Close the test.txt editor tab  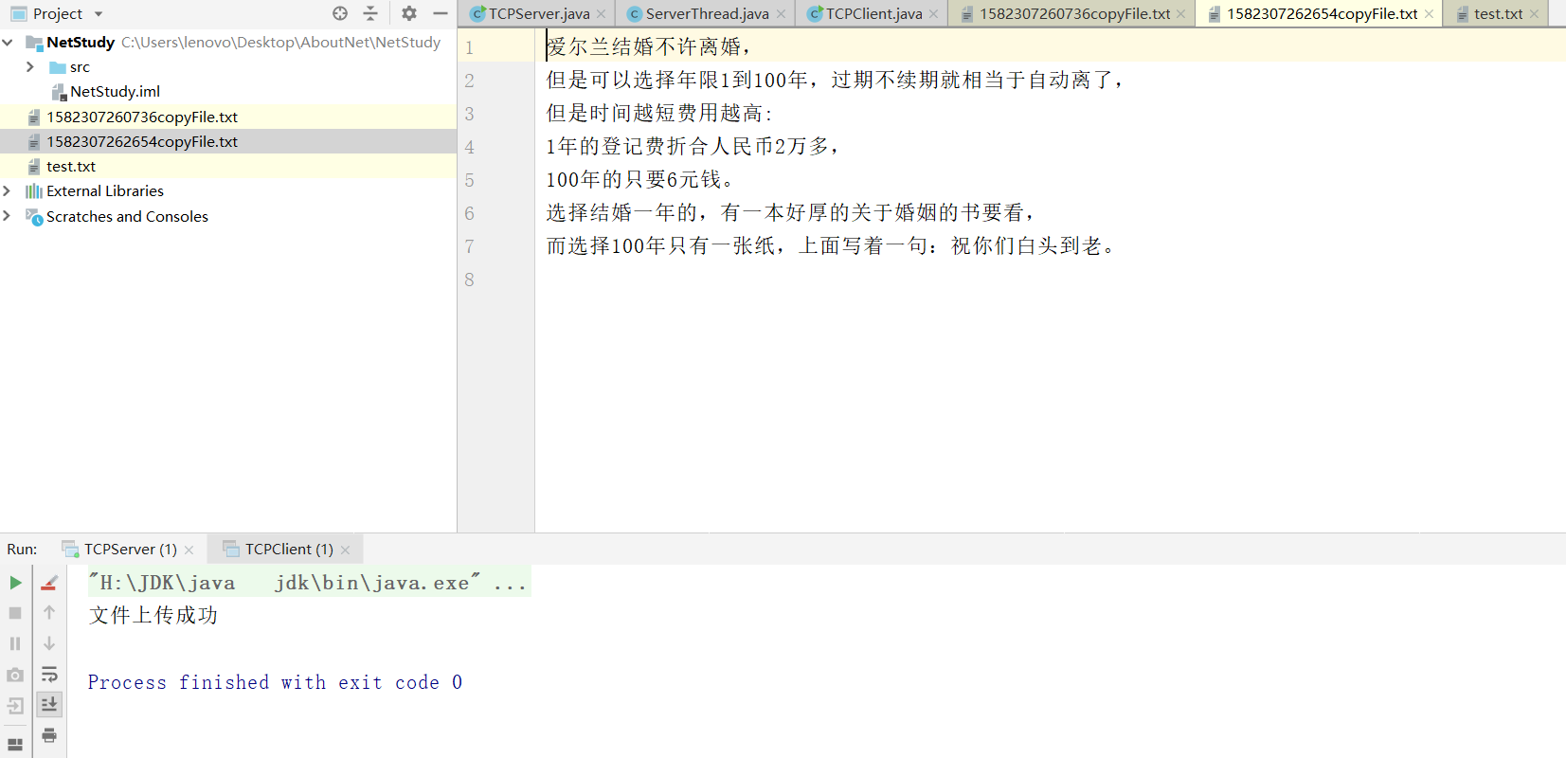1534,14
